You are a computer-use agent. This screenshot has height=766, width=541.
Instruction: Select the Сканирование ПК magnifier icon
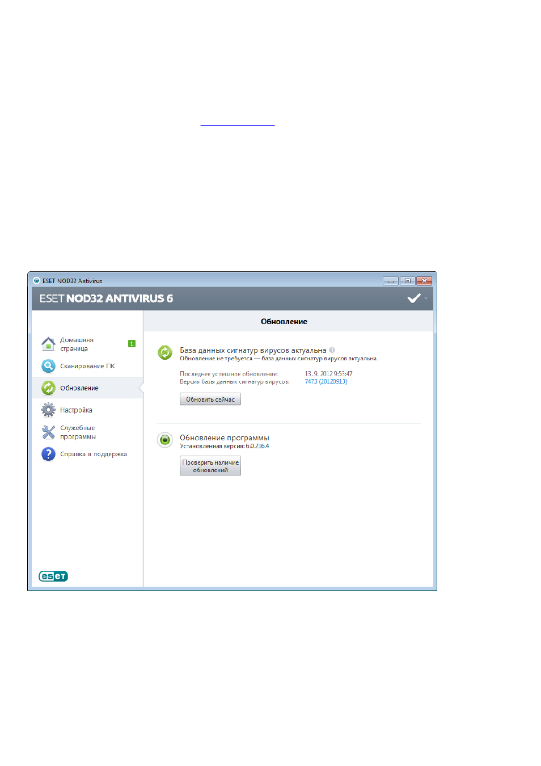pyautogui.click(x=48, y=366)
